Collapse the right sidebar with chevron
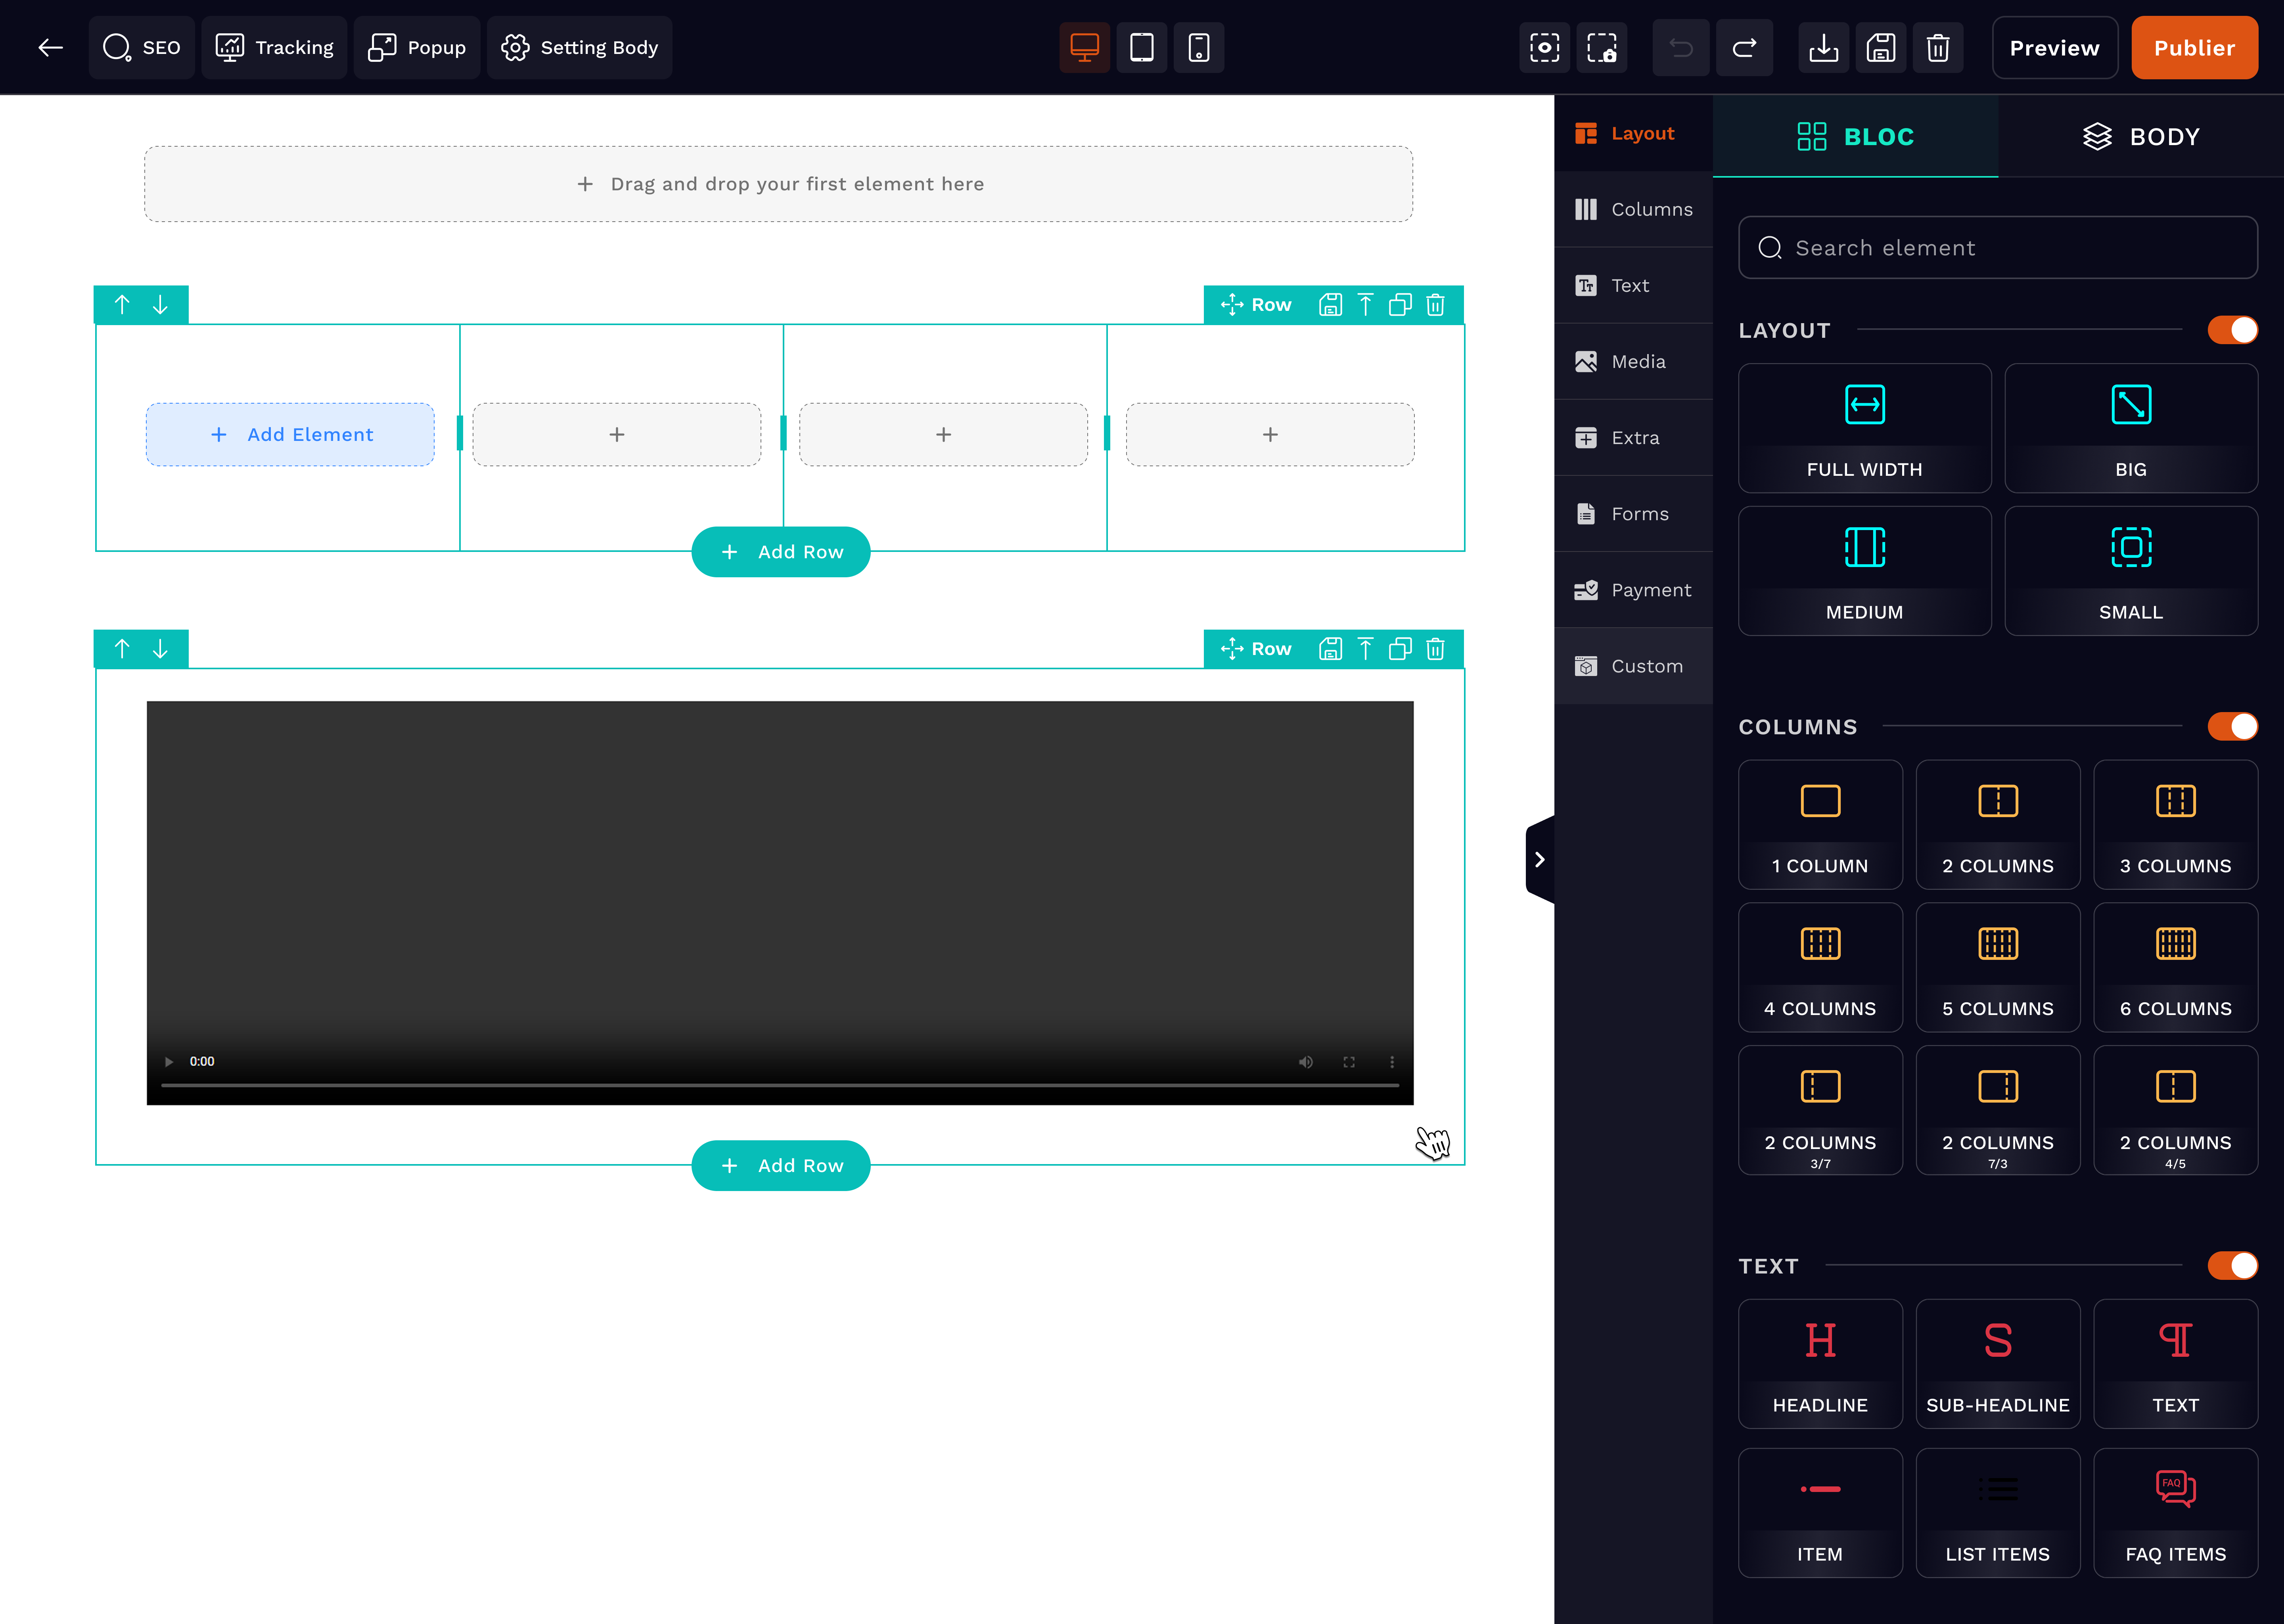The height and width of the screenshot is (1624, 2284). [x=1540, y=860]
